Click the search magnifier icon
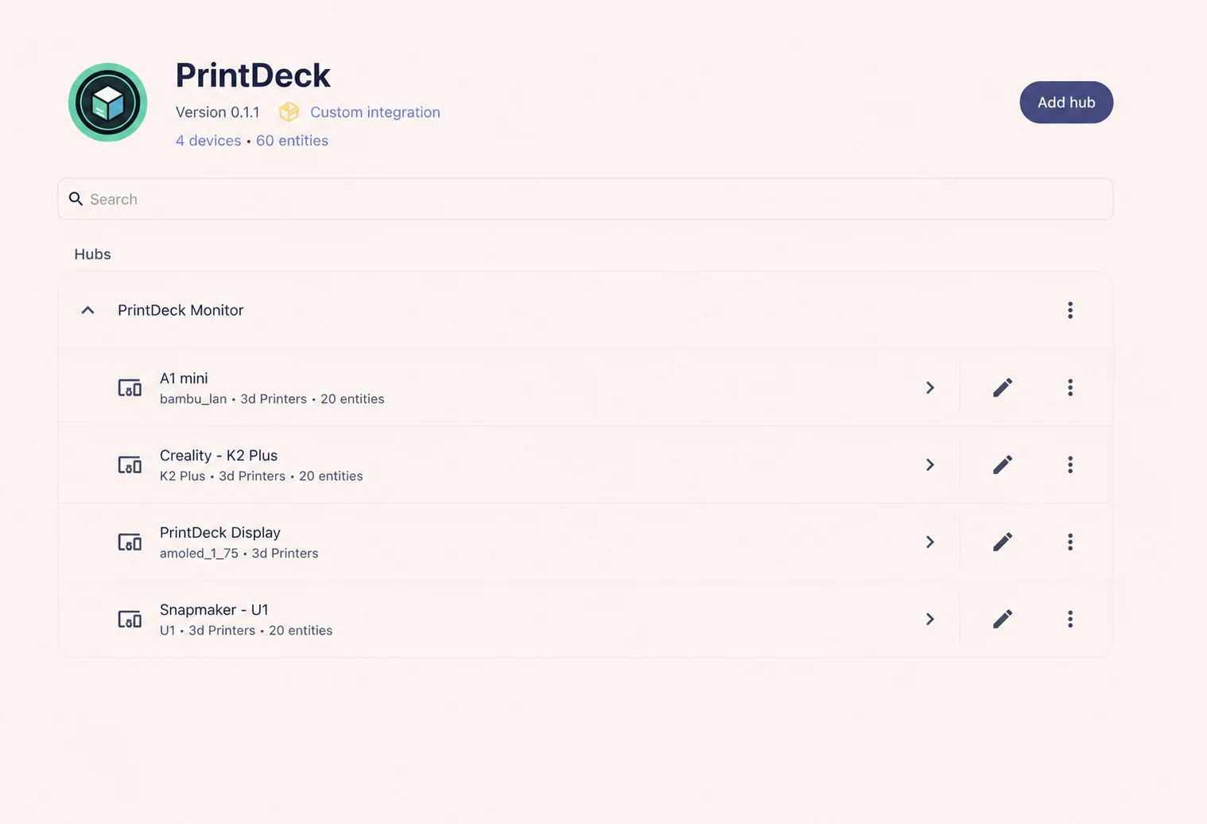This screenshot has width=1207, height=824. click(76, 199)
